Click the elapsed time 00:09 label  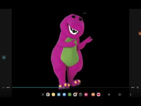pyautogui.click(x=8, y=87)
